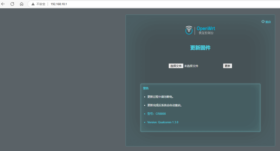Click the power icon beside 重启

pos(263,22)
